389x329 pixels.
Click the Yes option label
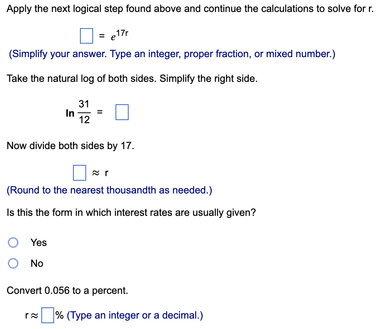point(38,243)
